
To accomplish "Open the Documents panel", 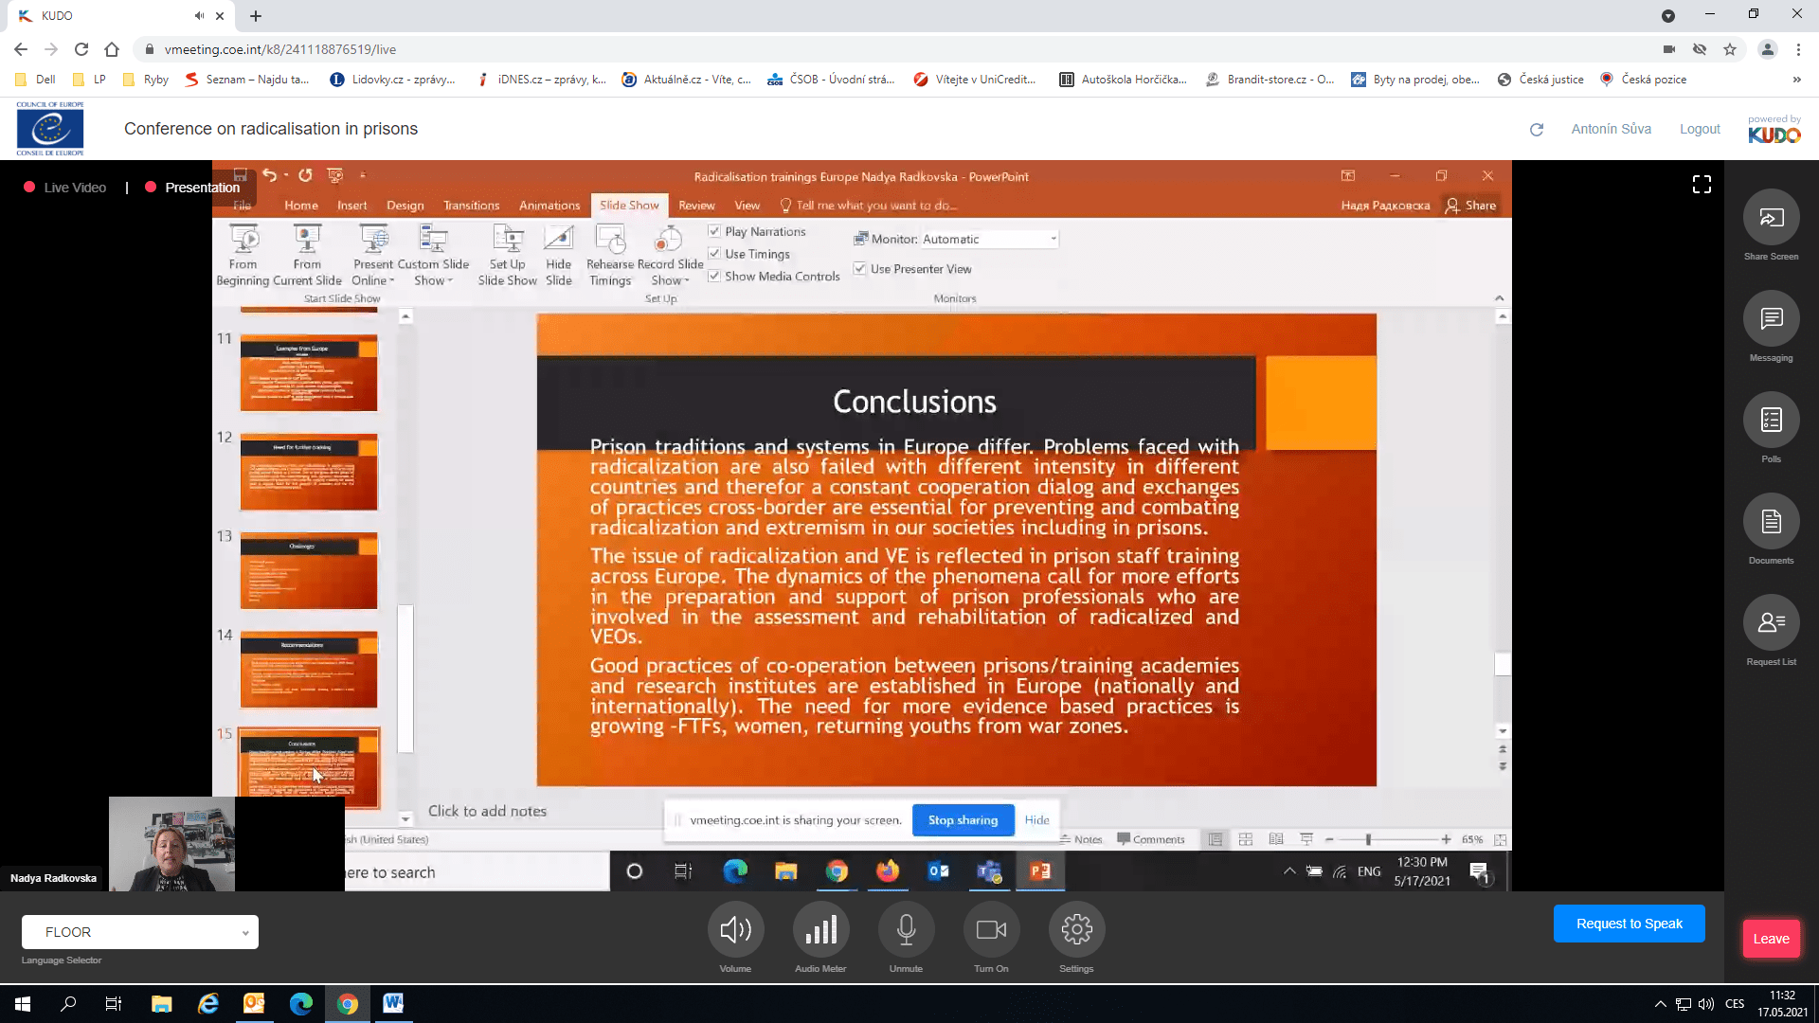I will point(1771,522).
